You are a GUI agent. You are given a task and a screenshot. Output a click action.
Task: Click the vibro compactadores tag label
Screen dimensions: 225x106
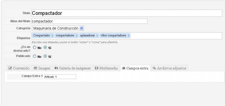coord(113,35)
